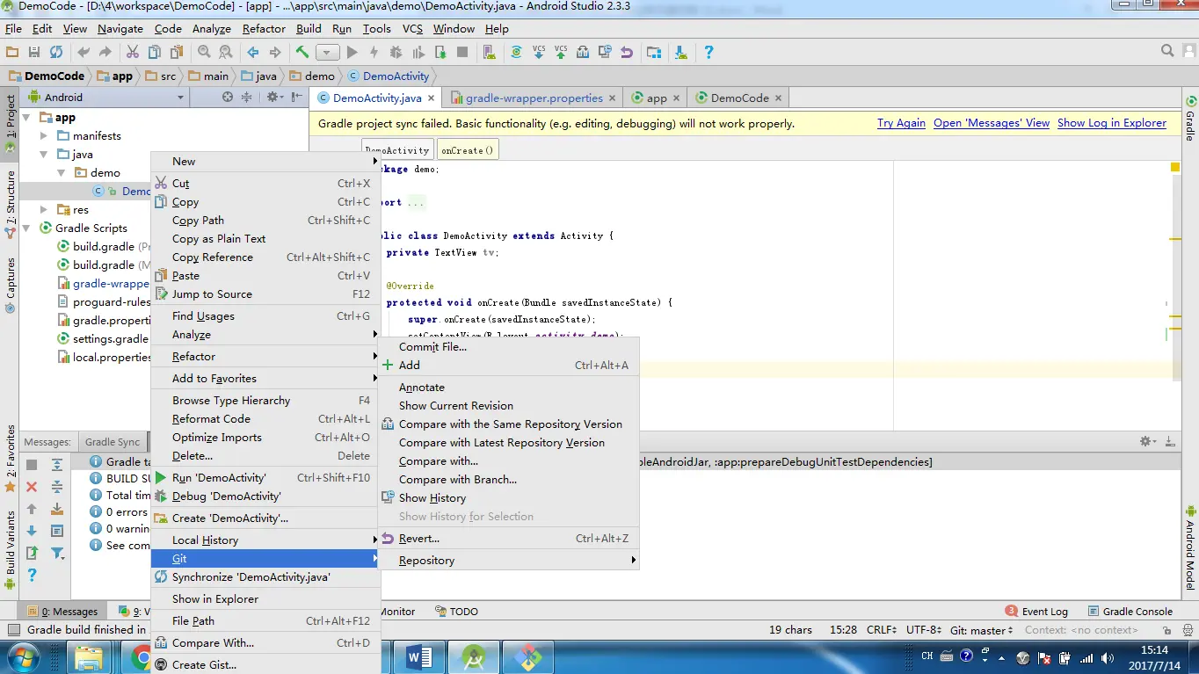Open the Android project view dropdown
Viewport: 1199px width, 674px height.
click(105, 97)
